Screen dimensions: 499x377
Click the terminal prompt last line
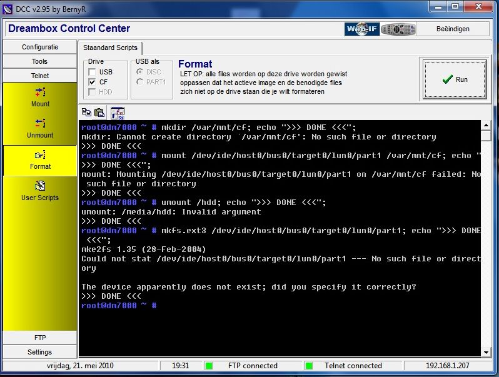tap(119, 306)
